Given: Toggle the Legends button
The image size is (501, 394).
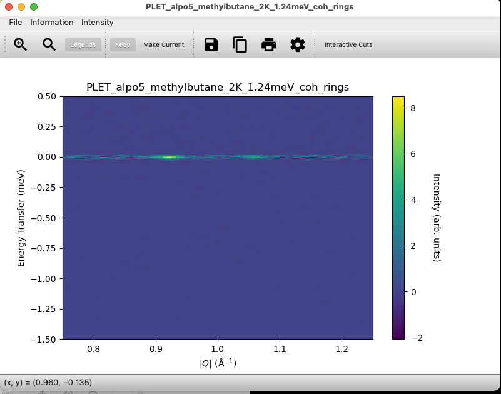Looking at the screenshot, I should tap(83, 45).
